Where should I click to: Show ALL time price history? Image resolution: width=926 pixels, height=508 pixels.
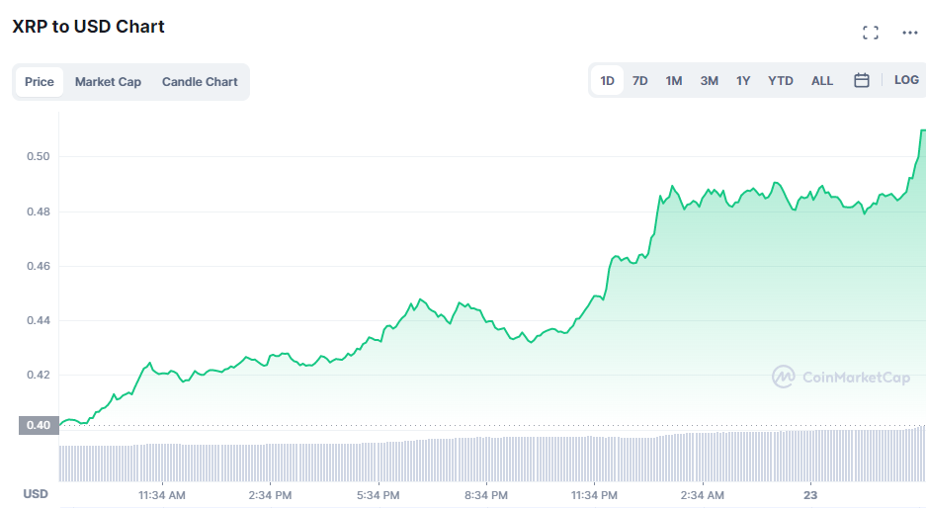click(822, 81)
